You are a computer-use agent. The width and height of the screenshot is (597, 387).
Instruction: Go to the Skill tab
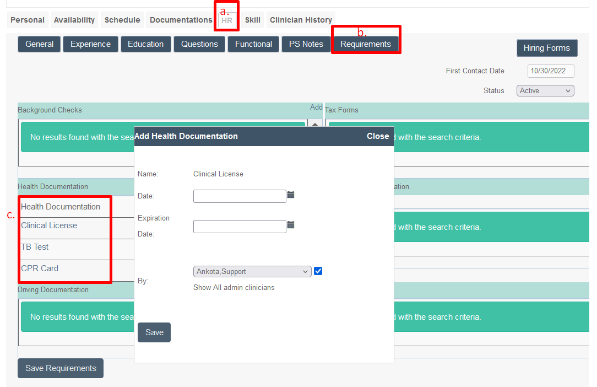tap(252, 20)
